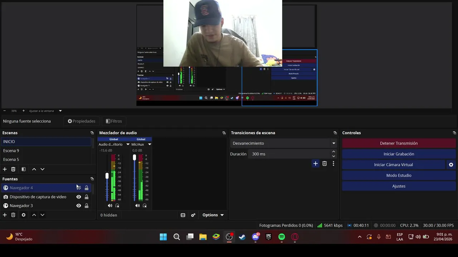Image resolution: width=458 pixels, height=257 pixels.
Task: Mute Mic/Aux channel speaker
Action: 137,206
